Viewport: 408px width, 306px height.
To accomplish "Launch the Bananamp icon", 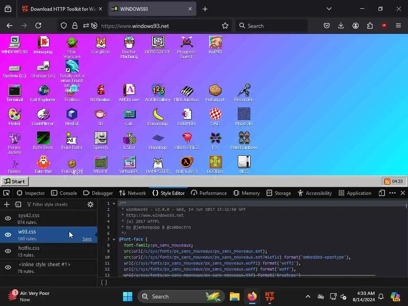I will pos(158,117).
